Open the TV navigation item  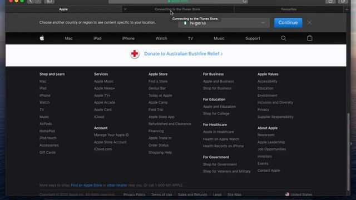[190, 38]
